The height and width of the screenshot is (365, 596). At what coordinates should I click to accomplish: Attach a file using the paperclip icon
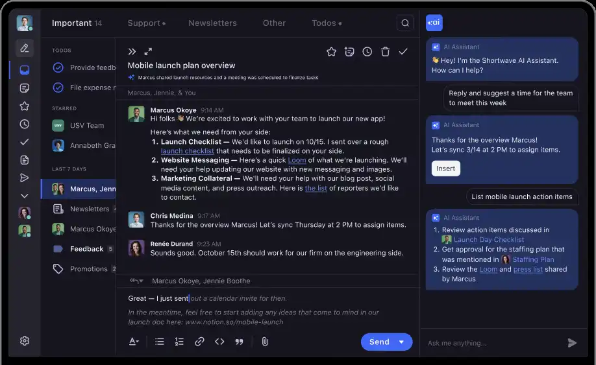pyautogui.click(x=265, y=342)
